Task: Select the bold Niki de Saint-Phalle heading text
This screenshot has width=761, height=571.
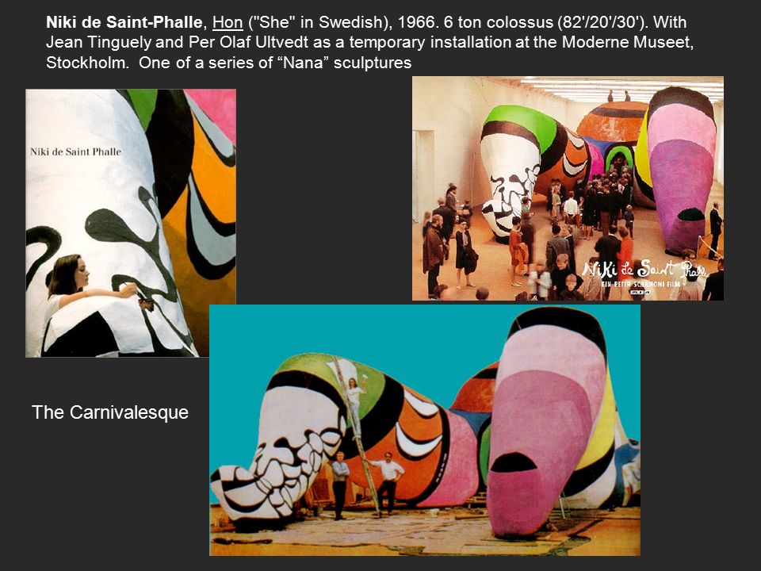Action: [124, 22]
